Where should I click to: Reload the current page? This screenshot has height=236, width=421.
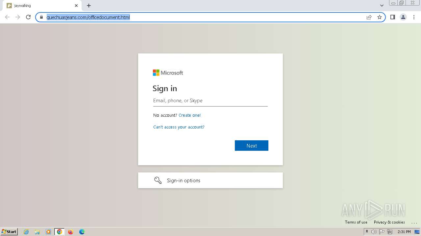[28, 17]
